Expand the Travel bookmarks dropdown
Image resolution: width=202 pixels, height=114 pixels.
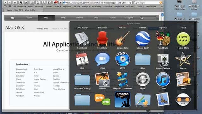click(140, 6)
